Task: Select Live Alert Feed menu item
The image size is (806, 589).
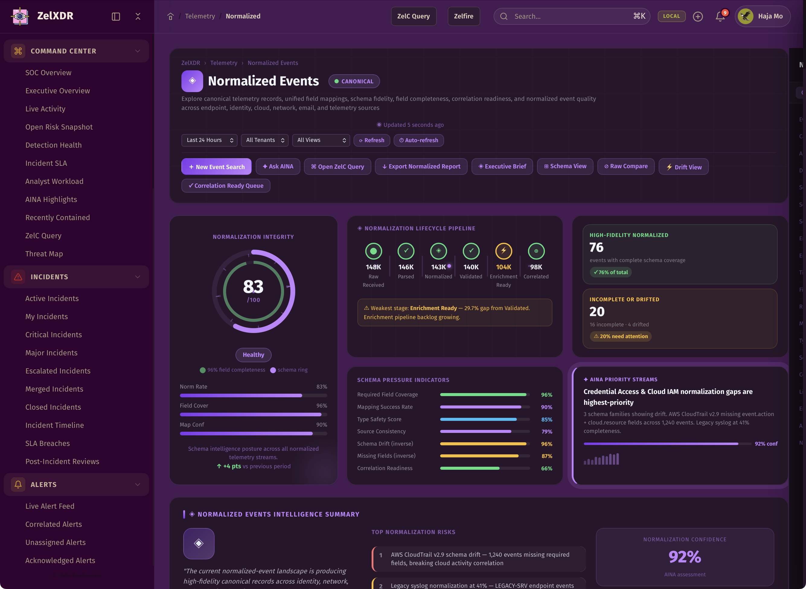Action: point(50,506)
